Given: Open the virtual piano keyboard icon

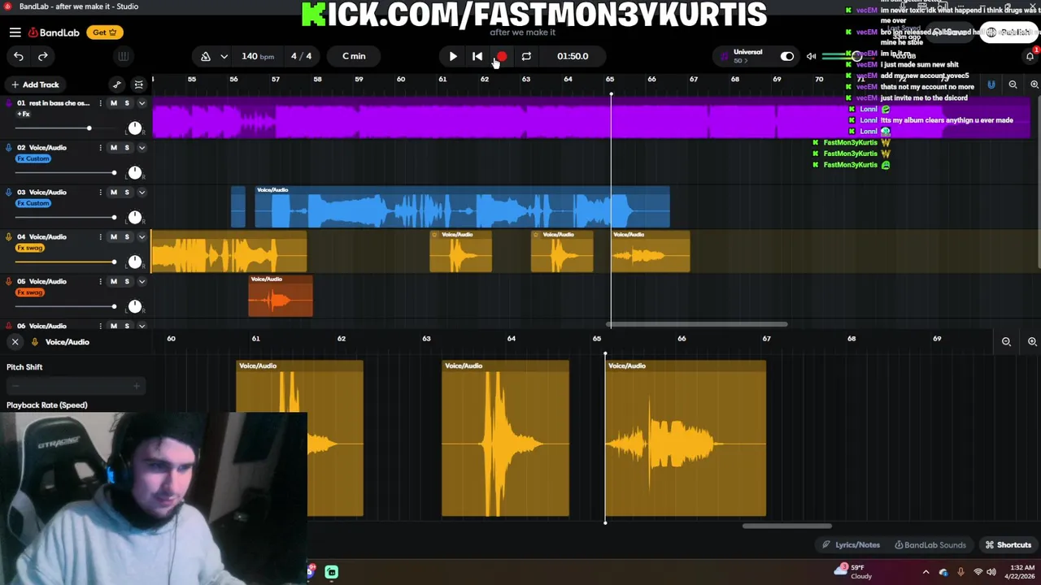Looking at the screenshot, I should tap(124, 56).
